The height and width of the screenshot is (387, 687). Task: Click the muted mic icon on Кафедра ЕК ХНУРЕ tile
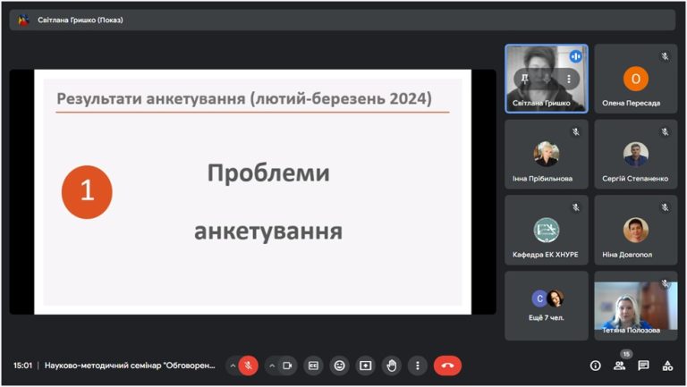pyautogui.click(x=576, y=207)
